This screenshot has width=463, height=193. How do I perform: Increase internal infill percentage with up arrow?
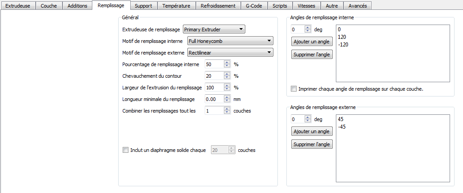click(227, 63)
